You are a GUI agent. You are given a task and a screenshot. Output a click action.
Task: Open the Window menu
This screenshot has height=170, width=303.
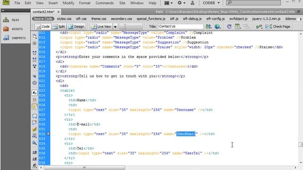pyautogui.click(x=137, y=3)
